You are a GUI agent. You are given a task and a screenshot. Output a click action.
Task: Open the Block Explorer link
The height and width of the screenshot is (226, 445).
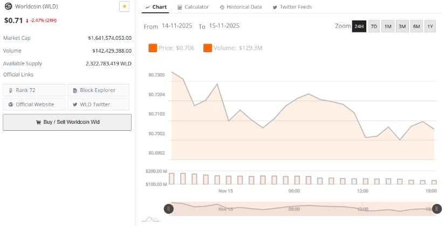pyautogui.click(x=98, y=90)
